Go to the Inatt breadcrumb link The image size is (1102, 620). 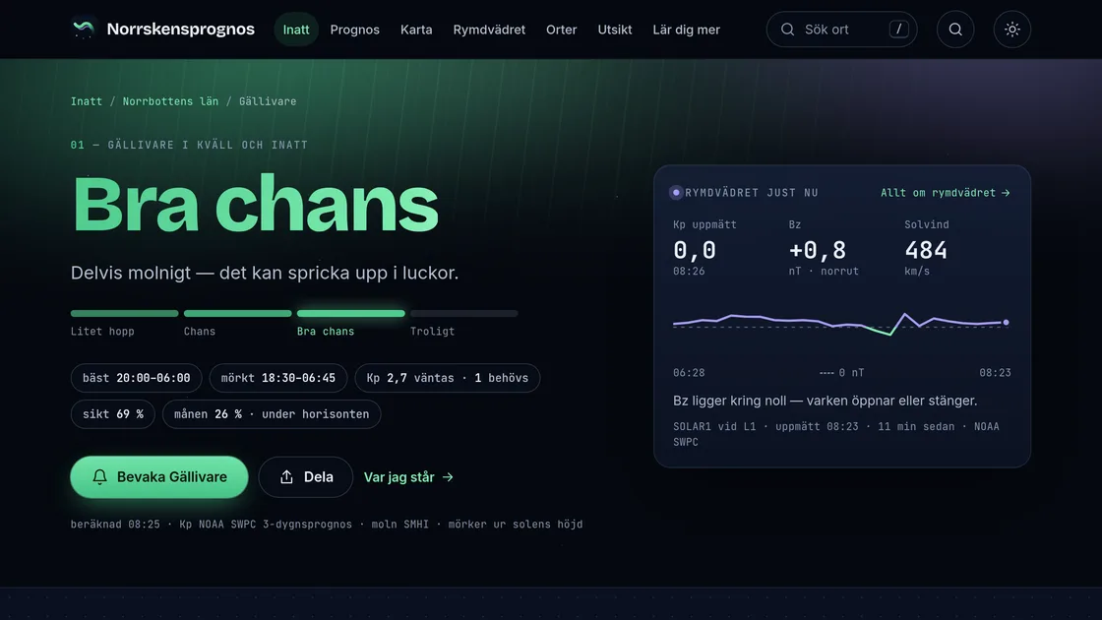[87, 101]
